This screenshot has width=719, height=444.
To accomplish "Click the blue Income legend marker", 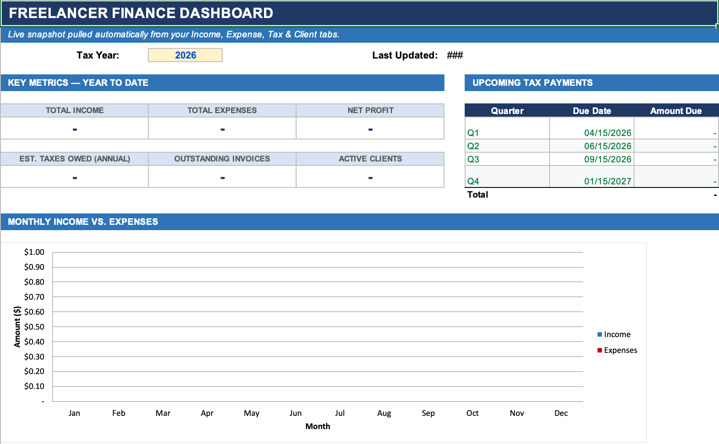I will (599, 334).
